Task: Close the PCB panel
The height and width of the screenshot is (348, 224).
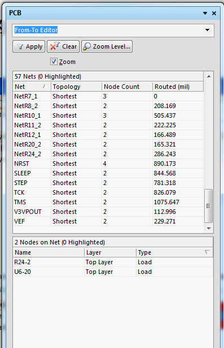Action: click(214, 14)
